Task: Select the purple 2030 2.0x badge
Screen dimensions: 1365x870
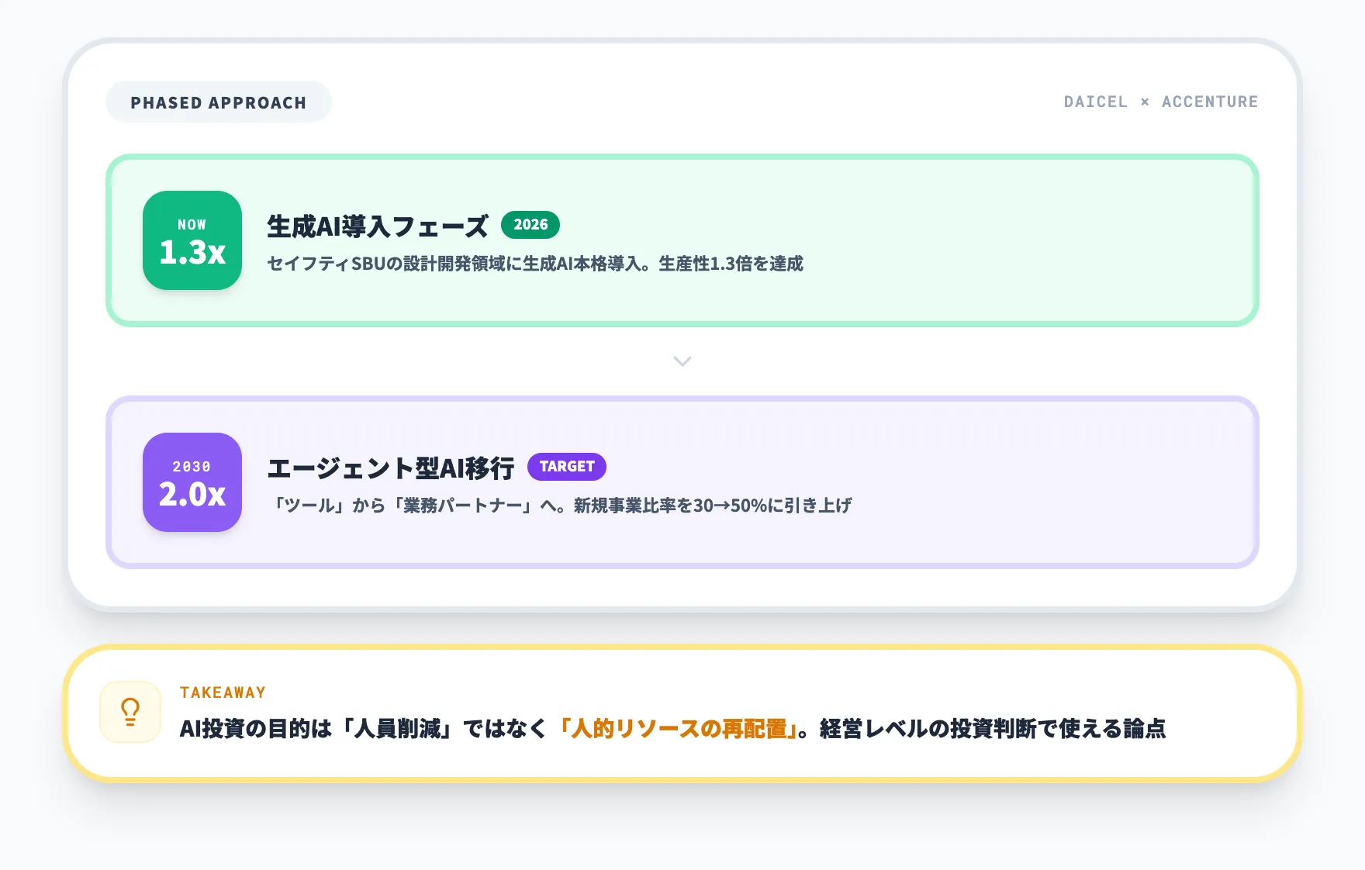Action: [192, 482]
